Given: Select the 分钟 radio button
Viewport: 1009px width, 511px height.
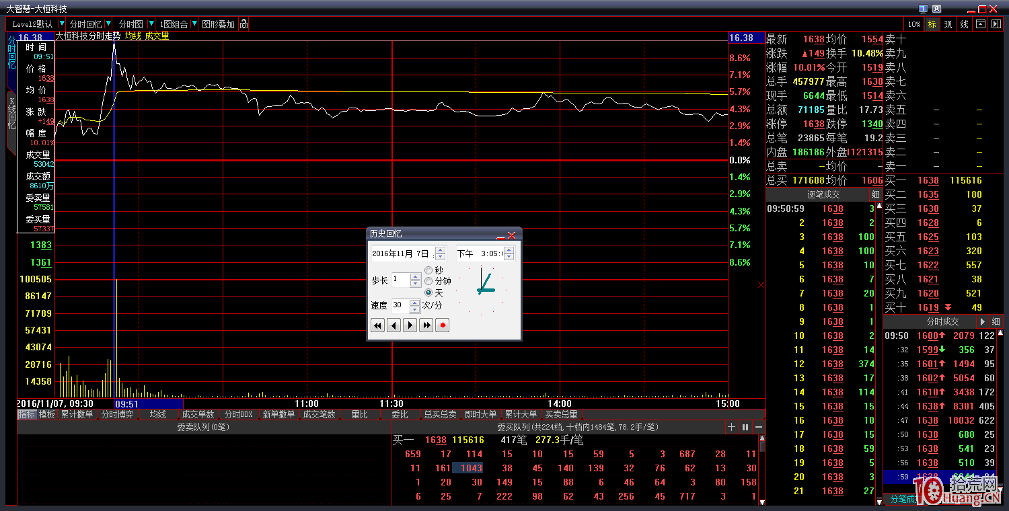Looking at the screenshot, I should coord(428,281).
